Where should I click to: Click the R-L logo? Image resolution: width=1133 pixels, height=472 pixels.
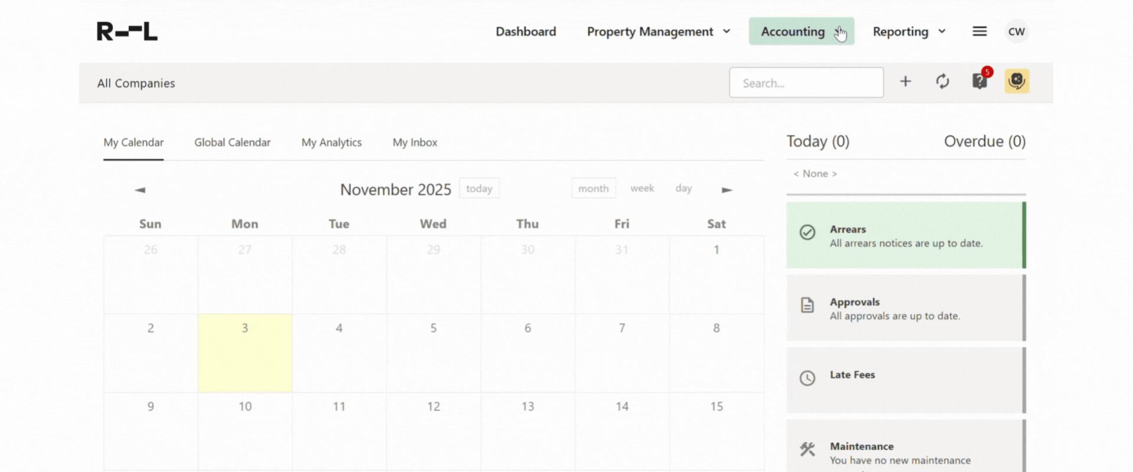[127, 31]
